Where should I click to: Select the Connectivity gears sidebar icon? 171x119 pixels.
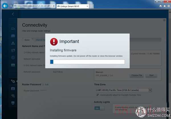point(13,81)
